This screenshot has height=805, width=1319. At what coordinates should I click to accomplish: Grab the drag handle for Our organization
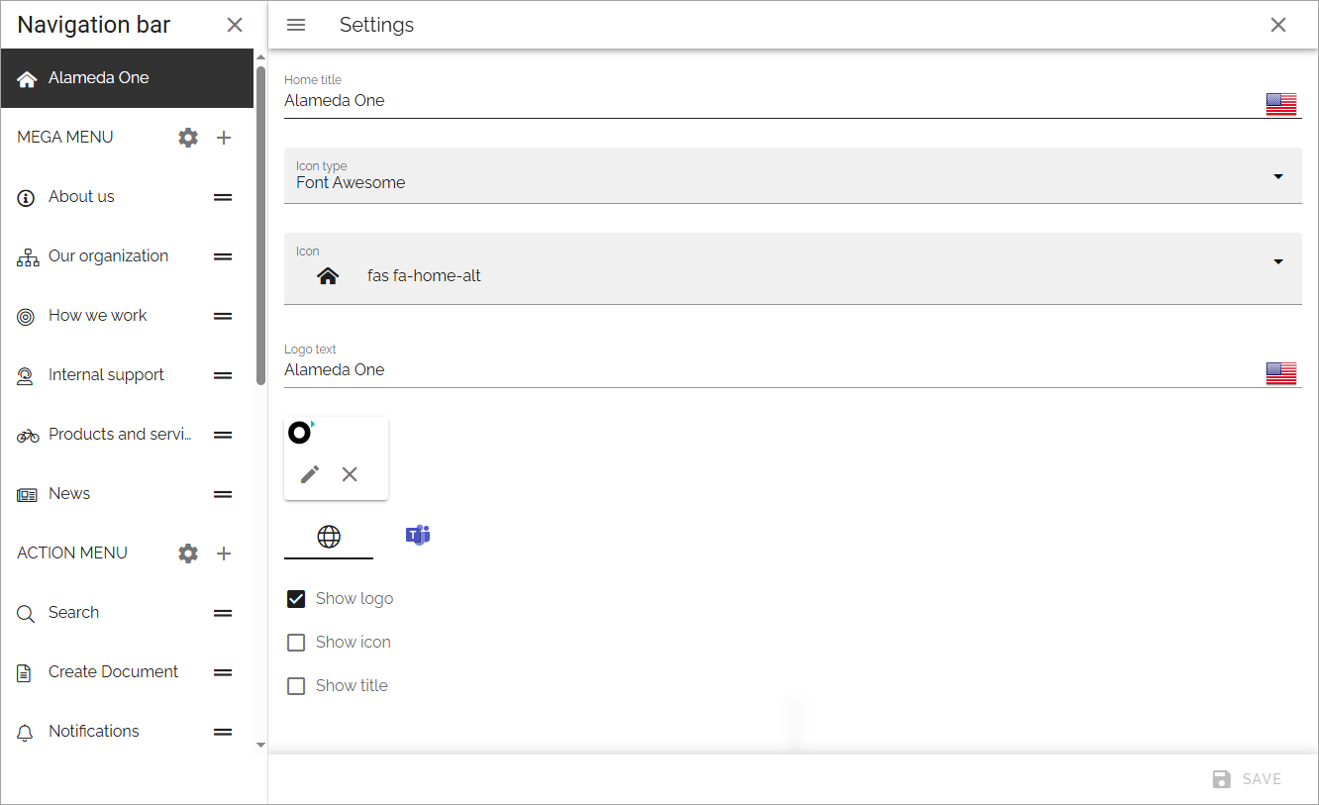223,256
